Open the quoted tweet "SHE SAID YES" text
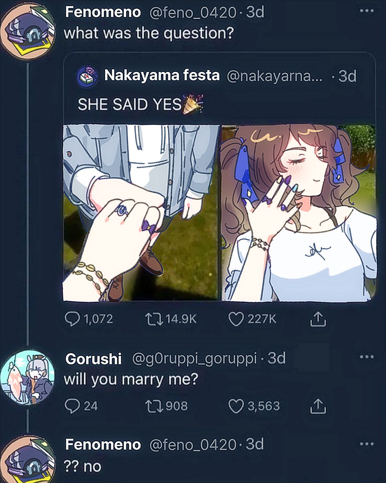 [130, 104]
